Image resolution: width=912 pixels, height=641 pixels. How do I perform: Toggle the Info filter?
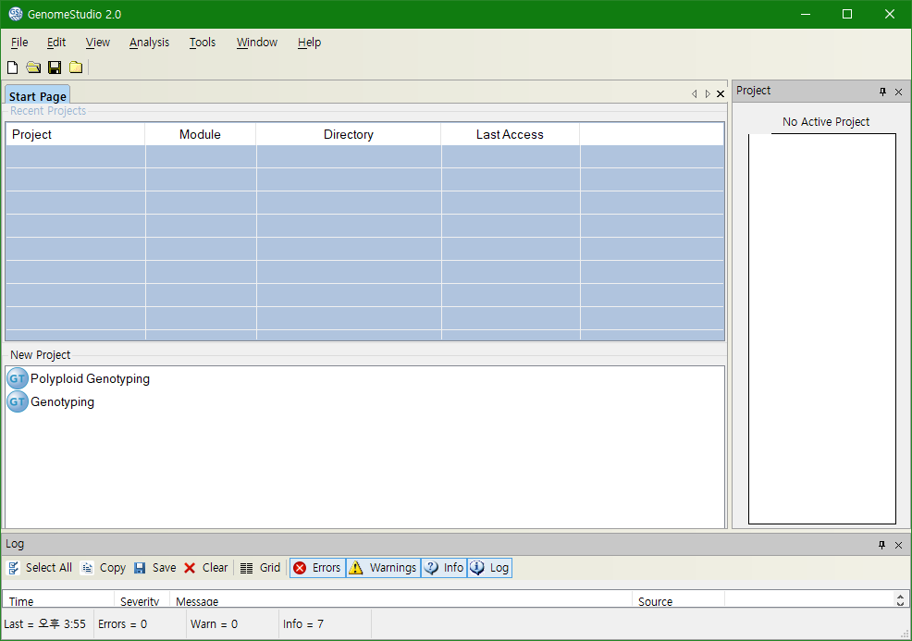[x=444, y=568]
